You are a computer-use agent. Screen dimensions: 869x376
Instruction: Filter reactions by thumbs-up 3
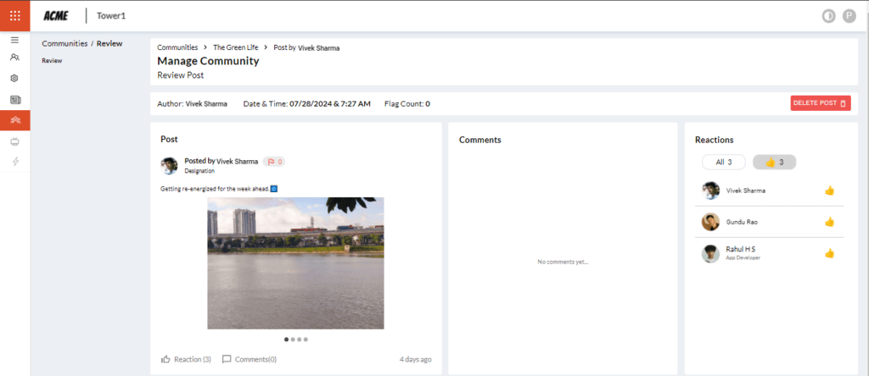[x=774, y=162]
